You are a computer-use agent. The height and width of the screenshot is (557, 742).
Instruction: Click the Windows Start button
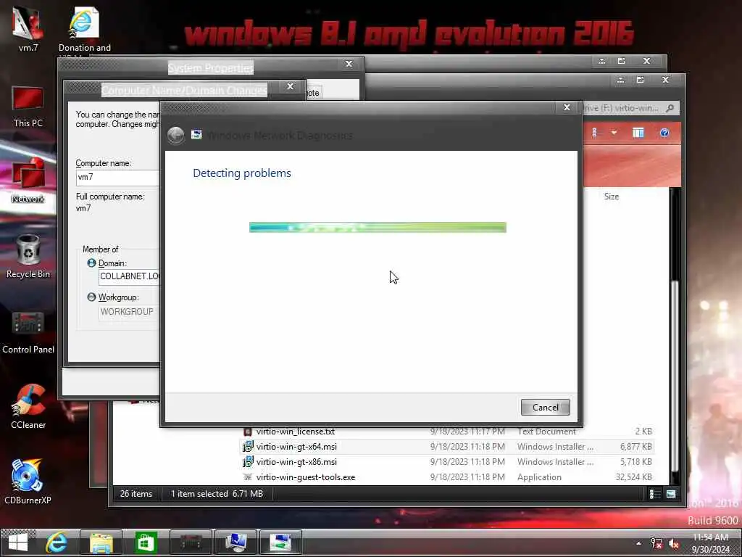(x=18, y=542)
